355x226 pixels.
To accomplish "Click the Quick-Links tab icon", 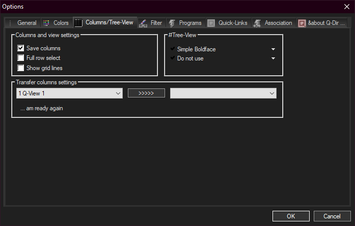I will pyautogui.click(x=211, y=23).
